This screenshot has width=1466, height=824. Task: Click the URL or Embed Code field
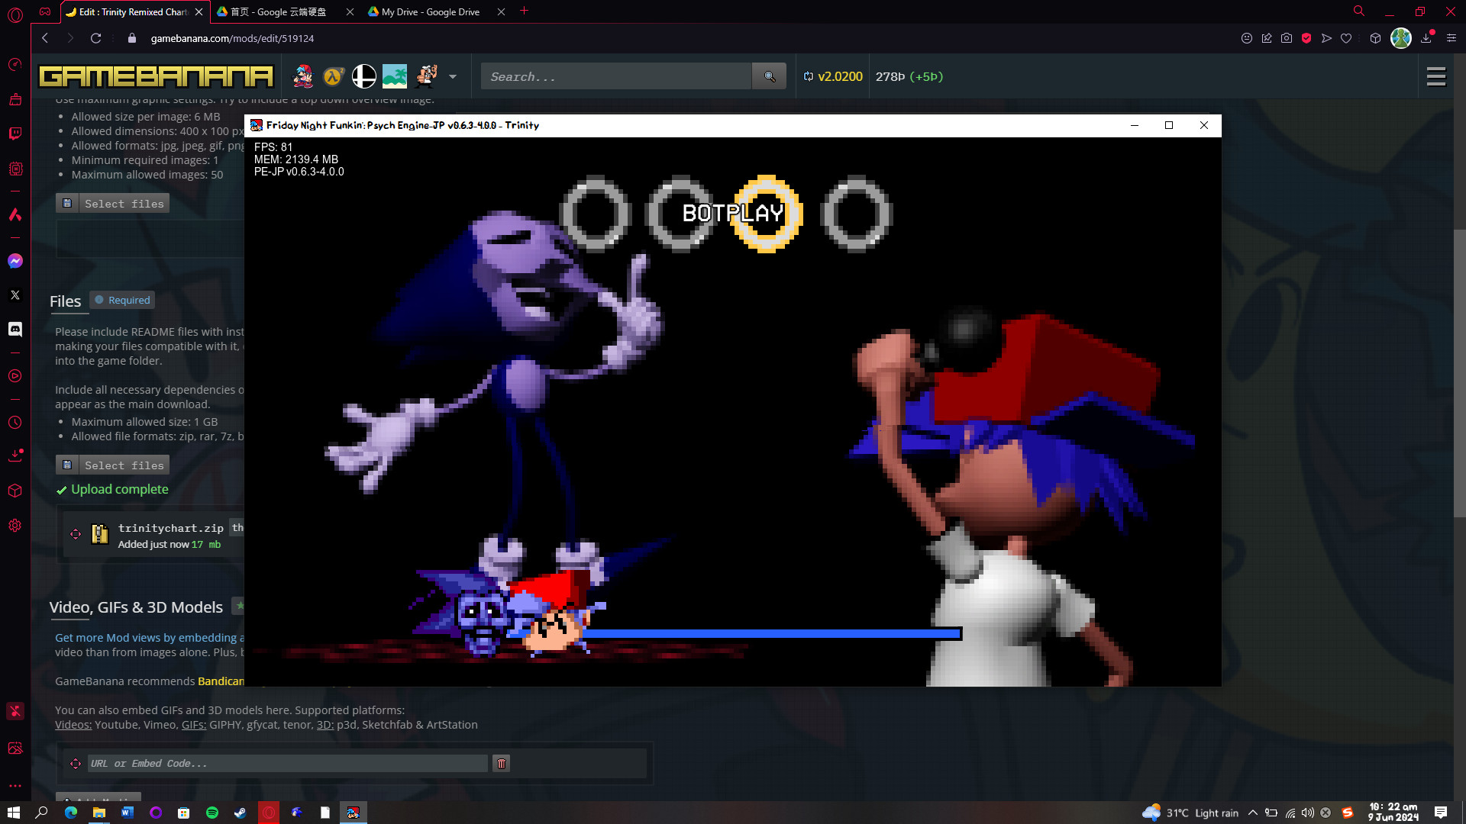(x=287, y=763)
